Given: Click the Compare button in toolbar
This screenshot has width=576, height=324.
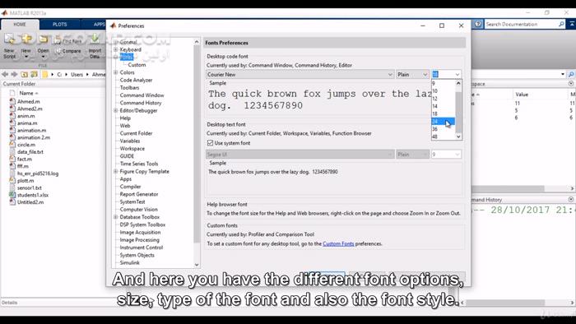Looking at the screenshot, I should click(68, 51).
